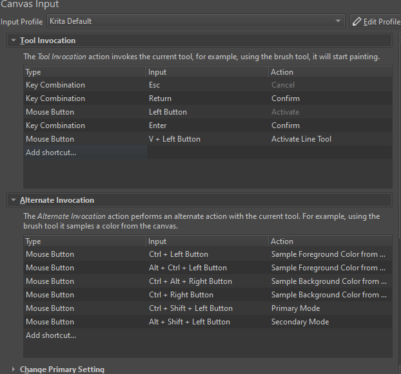Select the Ctrl + Right Button input

click(x=181, y=295)
